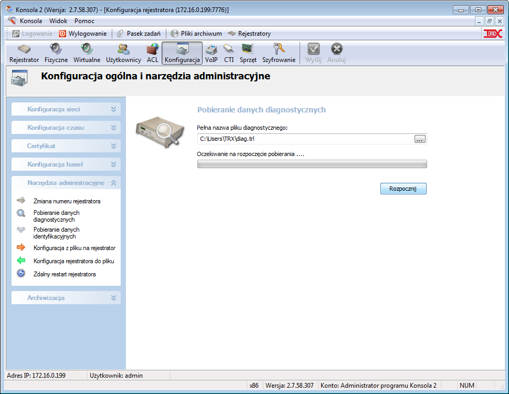Open the Widok menu

tap(58, 21)
